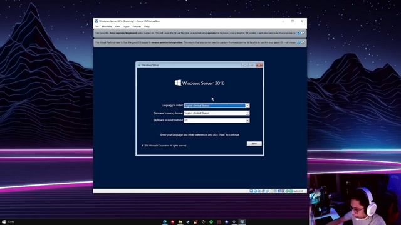Expand the 'Language to install' dropdown

(247, 106)
